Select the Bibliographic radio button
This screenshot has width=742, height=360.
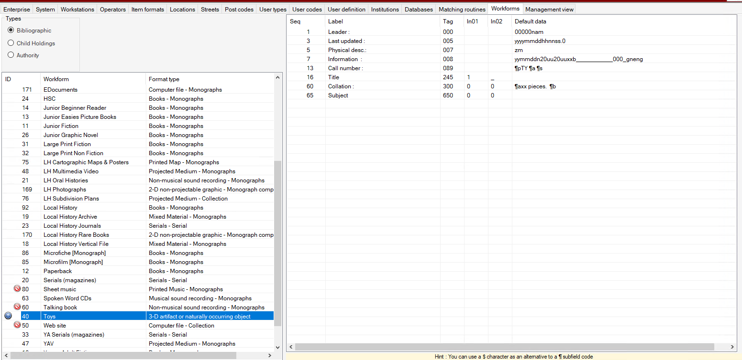[x=11, y=30]
